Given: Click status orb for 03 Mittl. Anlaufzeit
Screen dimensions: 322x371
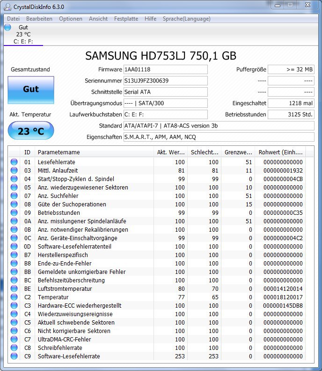Looking at the screenshot, I should pyautogui.click(x=14, y=170).
